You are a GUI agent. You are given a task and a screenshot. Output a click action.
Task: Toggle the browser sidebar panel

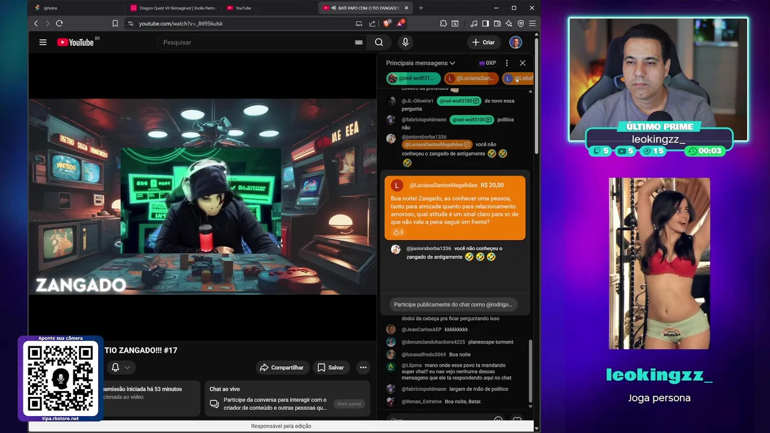[485, 23]
